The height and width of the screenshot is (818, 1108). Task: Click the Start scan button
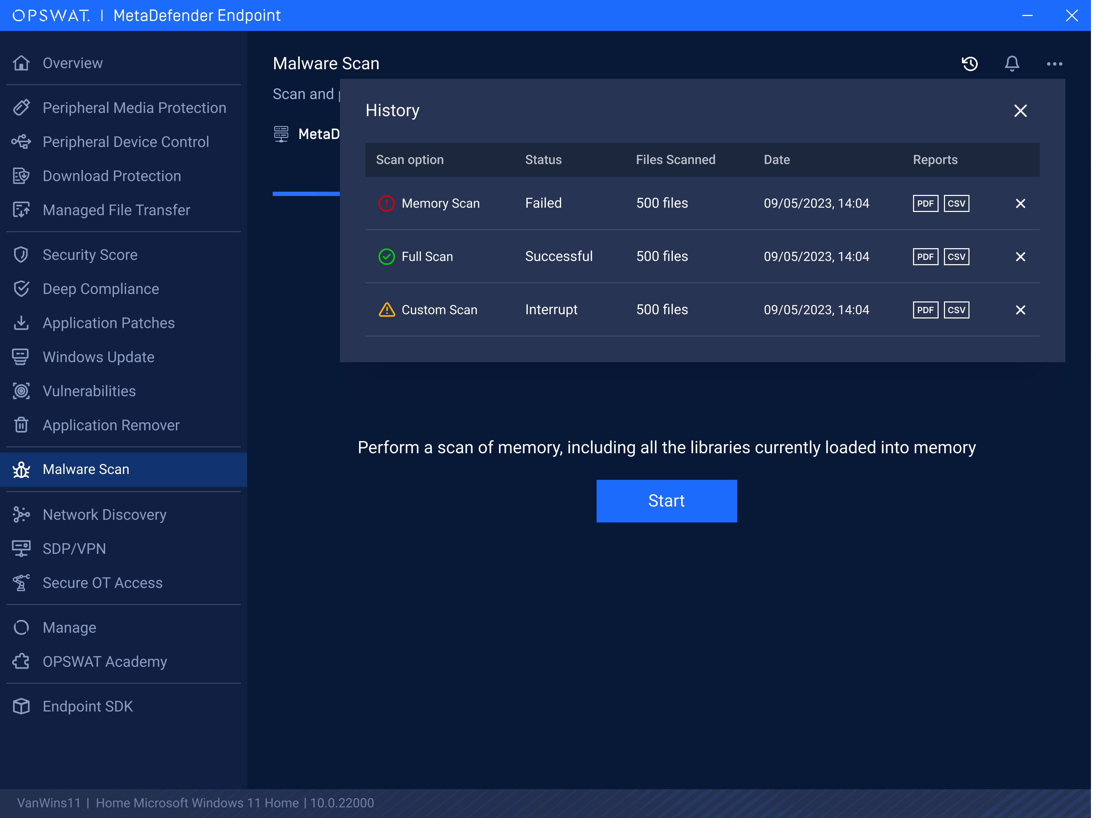(x=666, y=501)
